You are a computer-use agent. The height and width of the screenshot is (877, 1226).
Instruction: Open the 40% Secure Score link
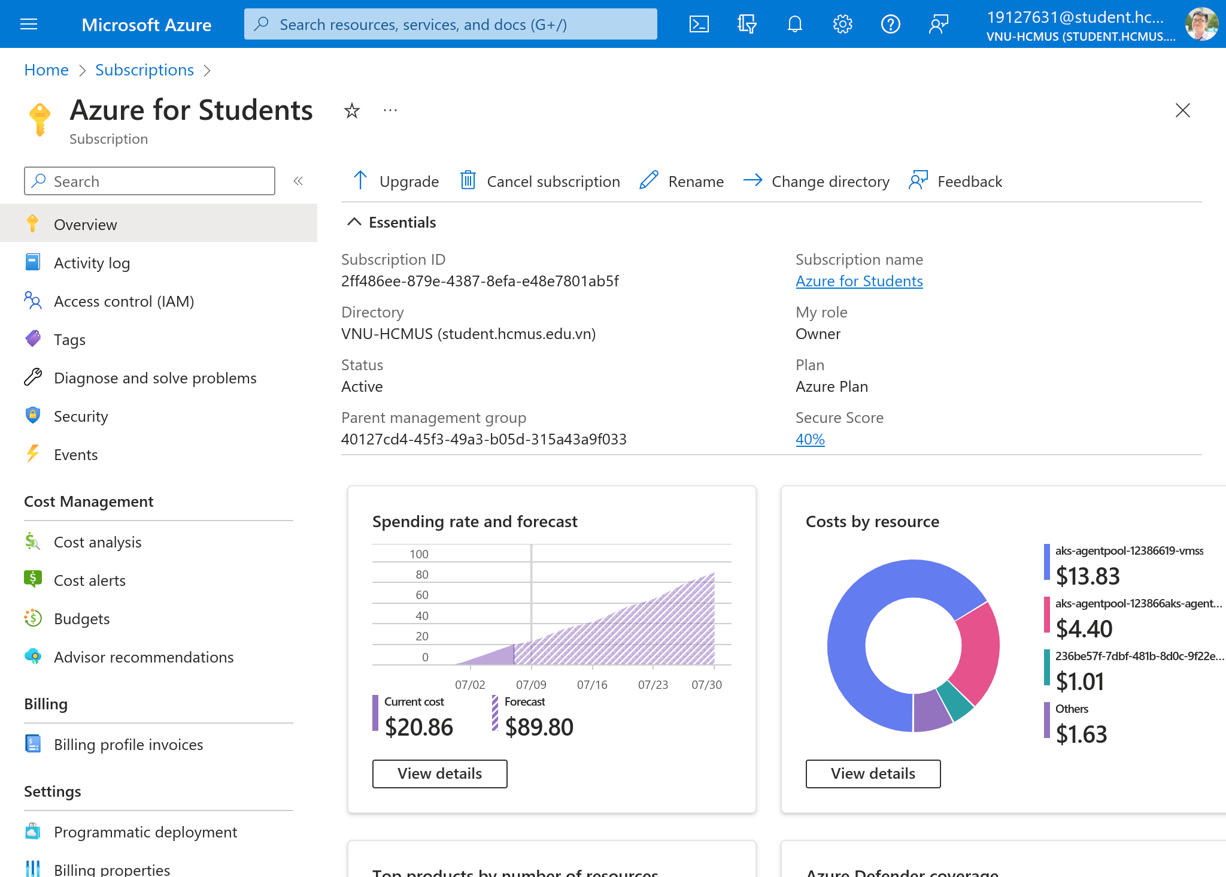[810, 438]
